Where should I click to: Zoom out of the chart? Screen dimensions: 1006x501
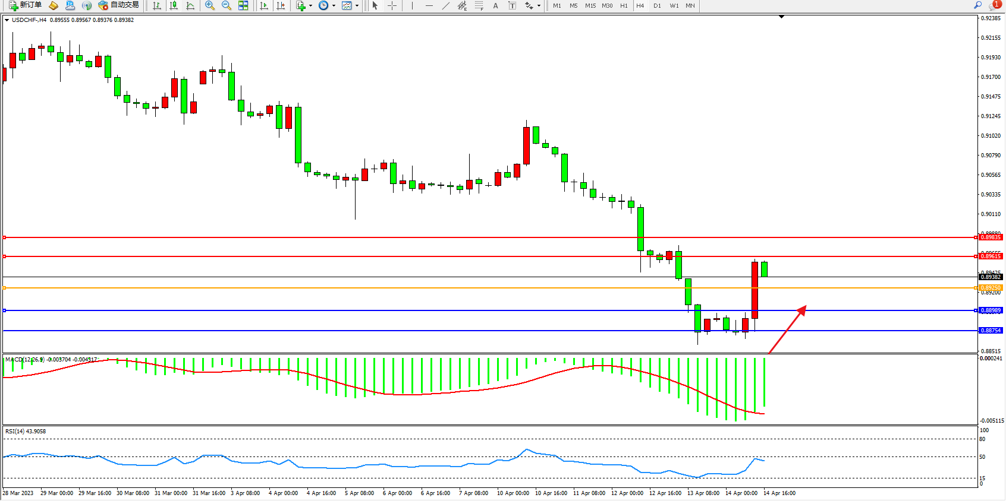point(227,5)
